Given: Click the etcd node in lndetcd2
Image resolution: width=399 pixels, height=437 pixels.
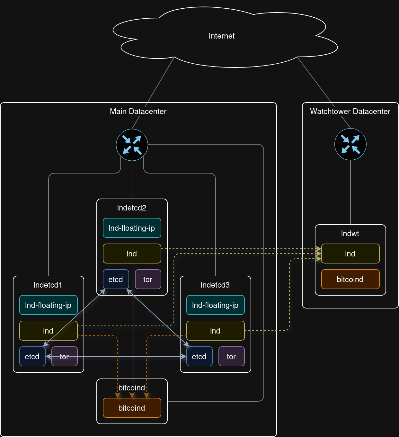Looking at the screenshot, I should (116, 279).
